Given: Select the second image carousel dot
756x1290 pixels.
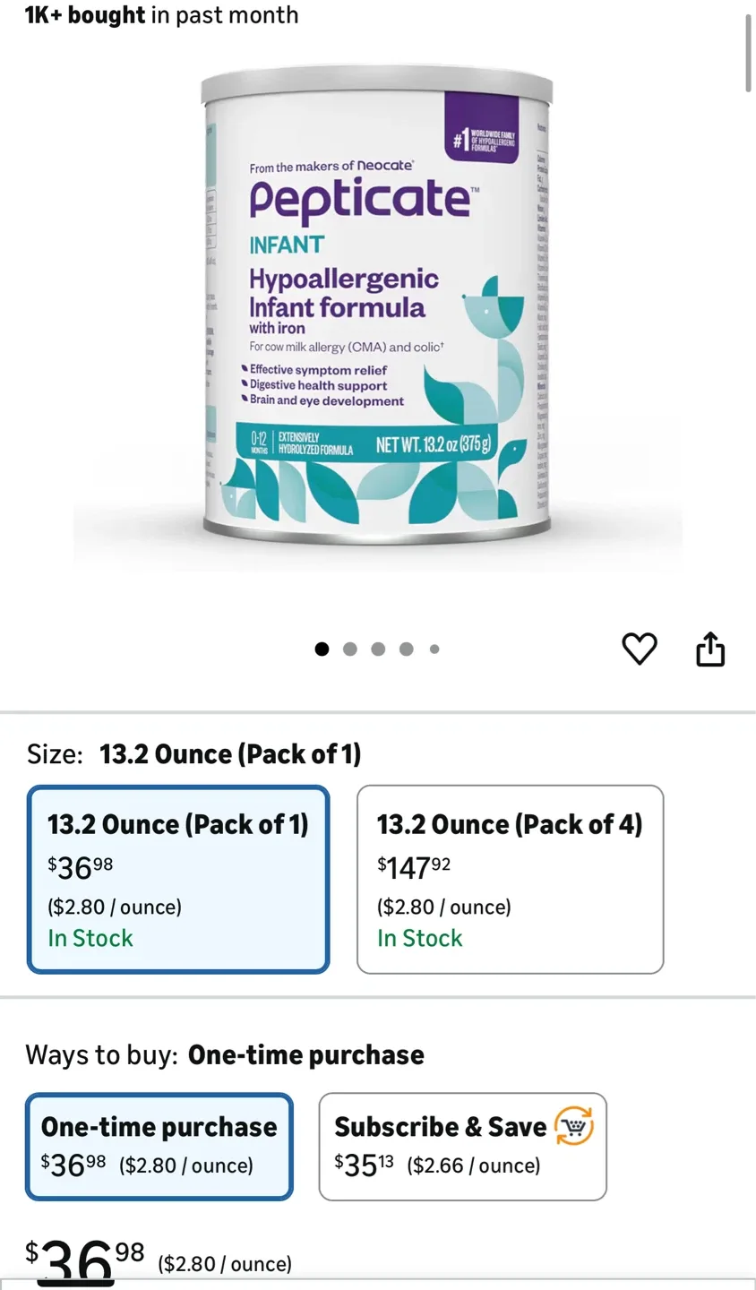Looking at the screenshot, I should click(x=350, y=649).
